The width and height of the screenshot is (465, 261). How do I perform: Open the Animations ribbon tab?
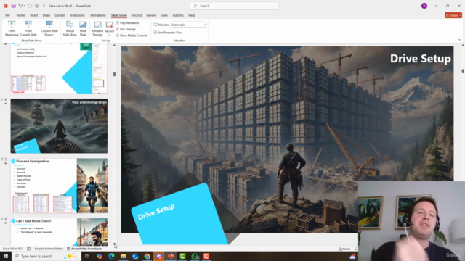[x=98, y=15]
